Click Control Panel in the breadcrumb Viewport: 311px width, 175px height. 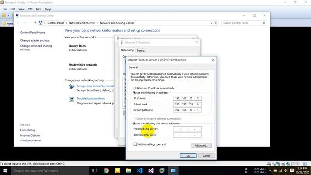coord(55,23)
